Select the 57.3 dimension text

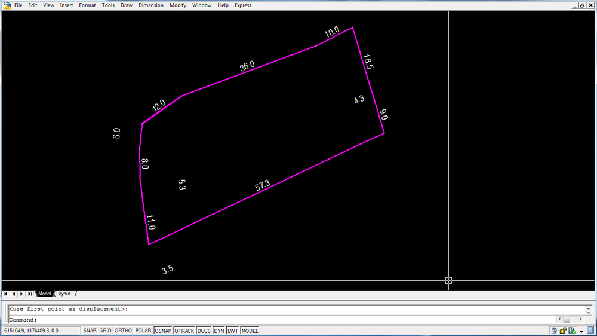[x=262, y=185]
